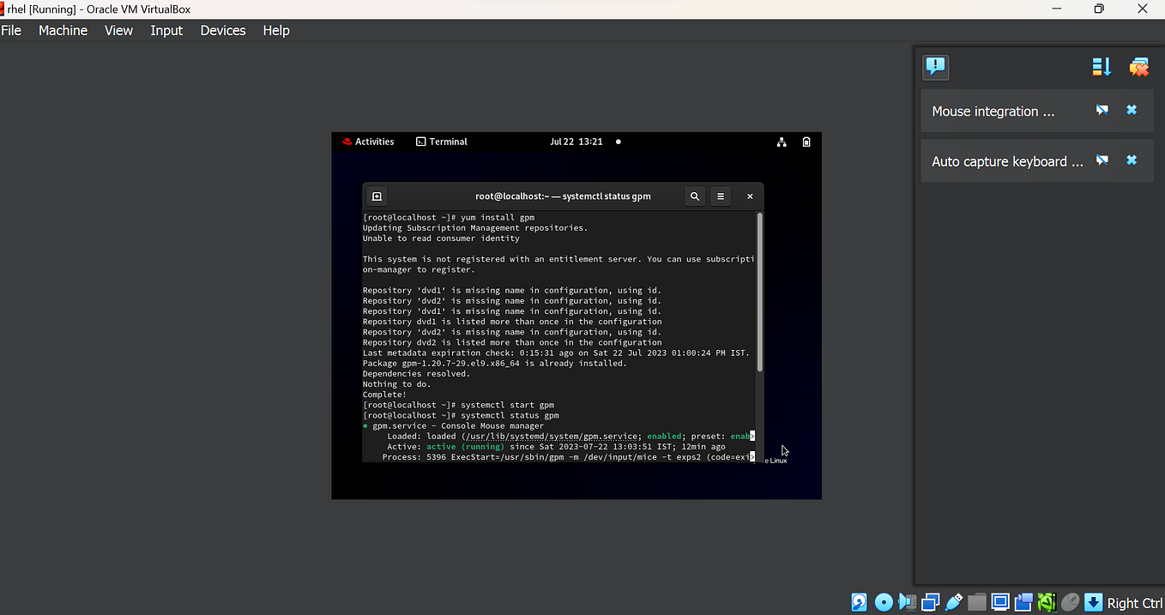Open the Machine menu
The image size is (1165, 615).
tap(63, 30)
